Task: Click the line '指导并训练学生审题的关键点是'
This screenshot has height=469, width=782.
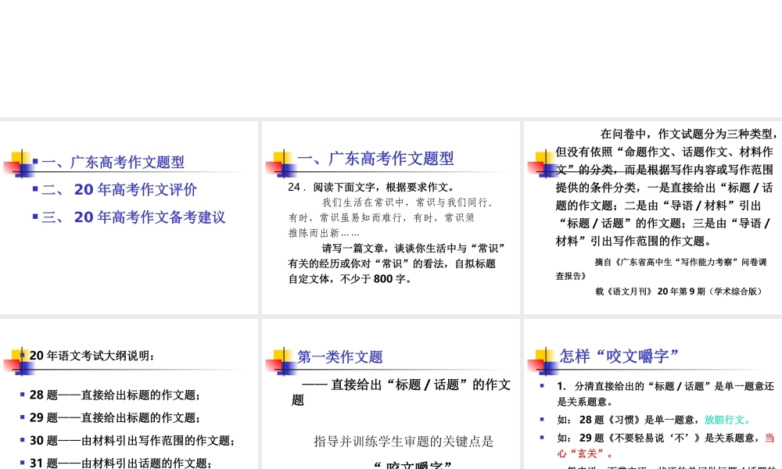Action: coord(404,441)
